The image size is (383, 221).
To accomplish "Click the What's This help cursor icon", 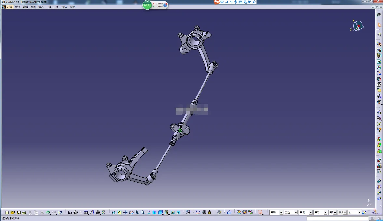I will [x=60, y=213].
